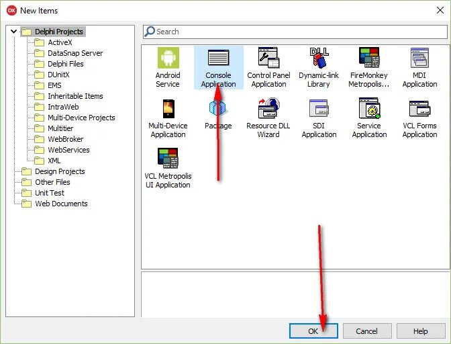Click the DX logo in title bar

11,11
